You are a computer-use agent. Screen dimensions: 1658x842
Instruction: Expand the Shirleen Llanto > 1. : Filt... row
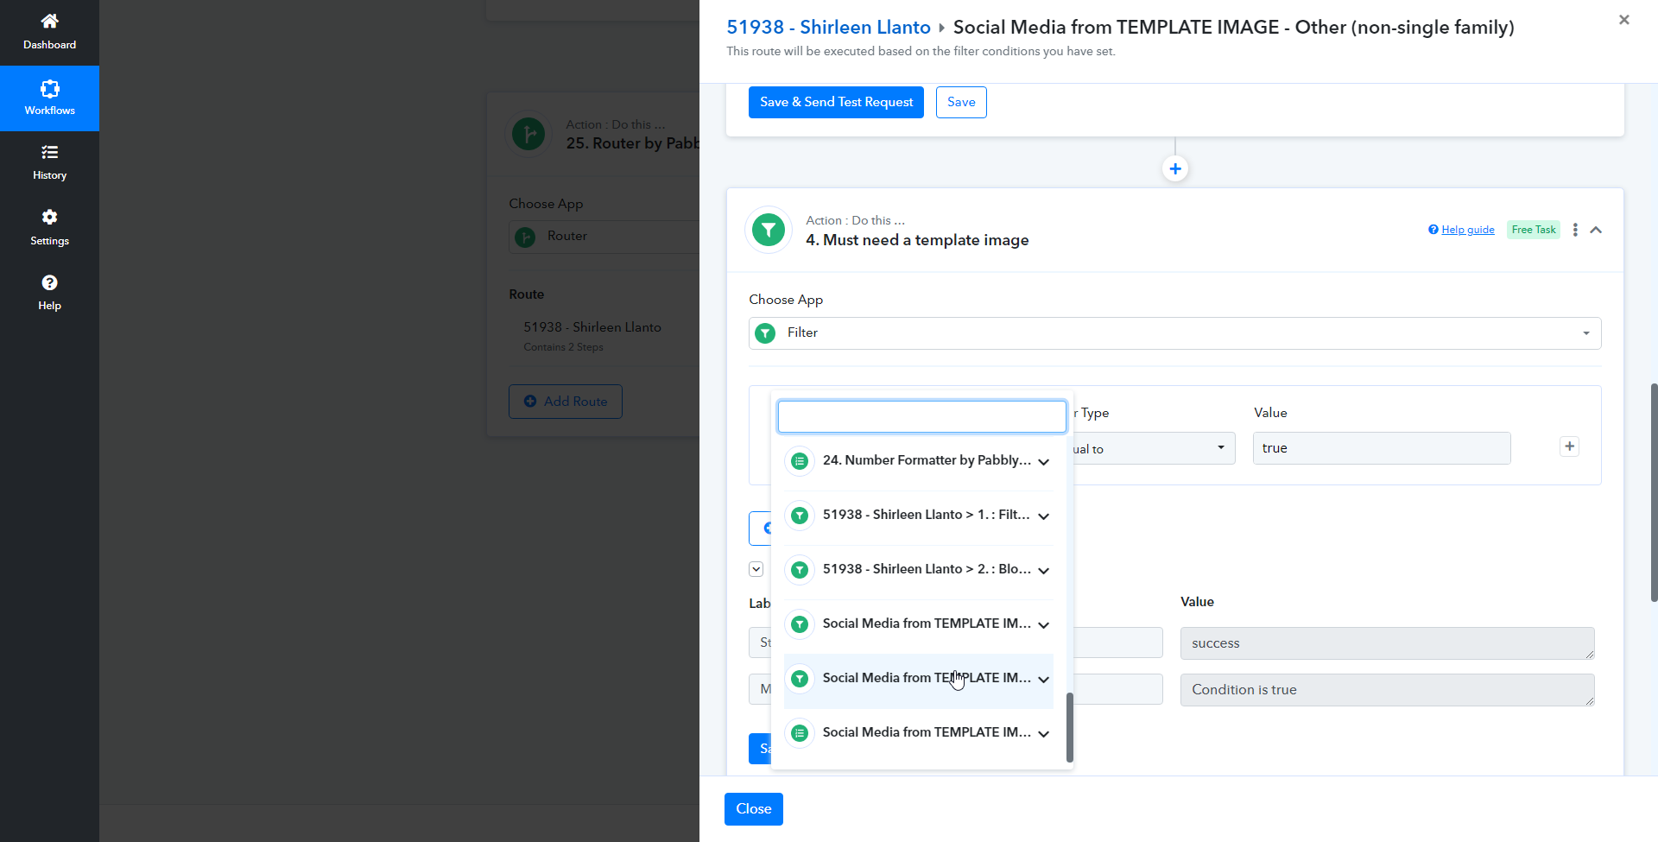[x=1044, y=516]
